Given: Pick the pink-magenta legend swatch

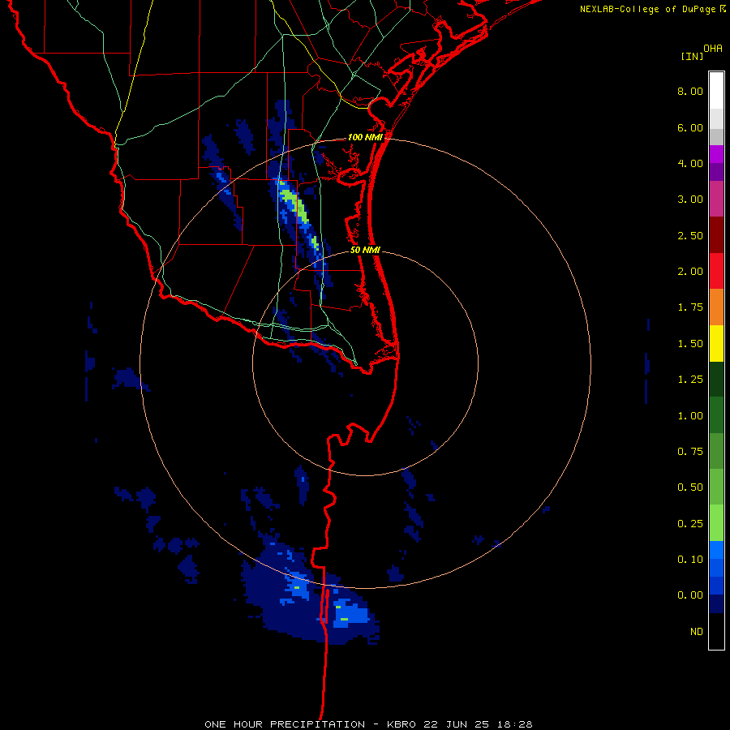Looking at the screenshot, I should 716,200.
